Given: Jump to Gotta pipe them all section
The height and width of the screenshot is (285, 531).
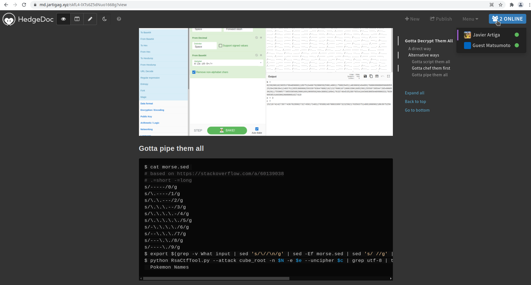Looking at the screenshot, I should (x=429, y=75).
